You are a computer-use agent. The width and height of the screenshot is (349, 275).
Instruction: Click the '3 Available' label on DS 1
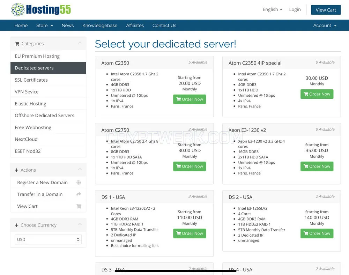point(198,196)
